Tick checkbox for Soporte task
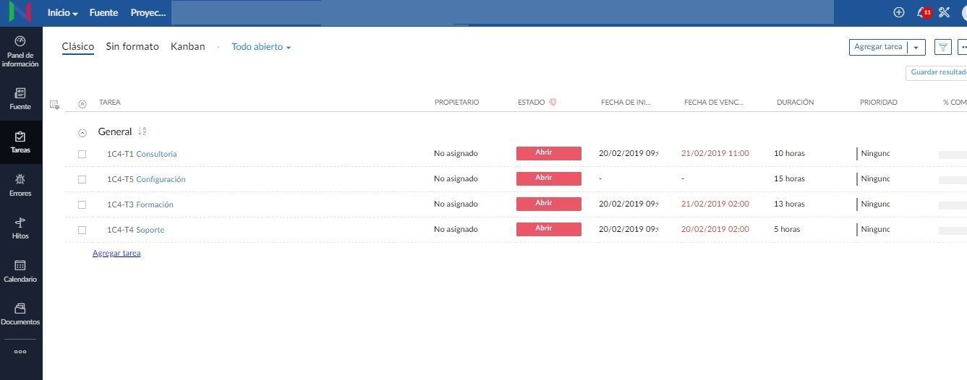967x380 pixels. pyautogui.click(x=82, y=230)
